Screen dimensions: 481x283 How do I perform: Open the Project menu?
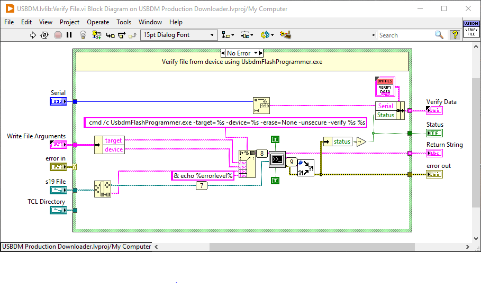point(69,22)
